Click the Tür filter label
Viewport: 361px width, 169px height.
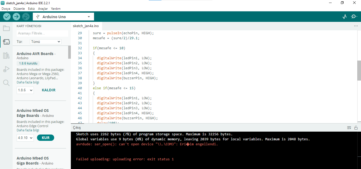20,42
